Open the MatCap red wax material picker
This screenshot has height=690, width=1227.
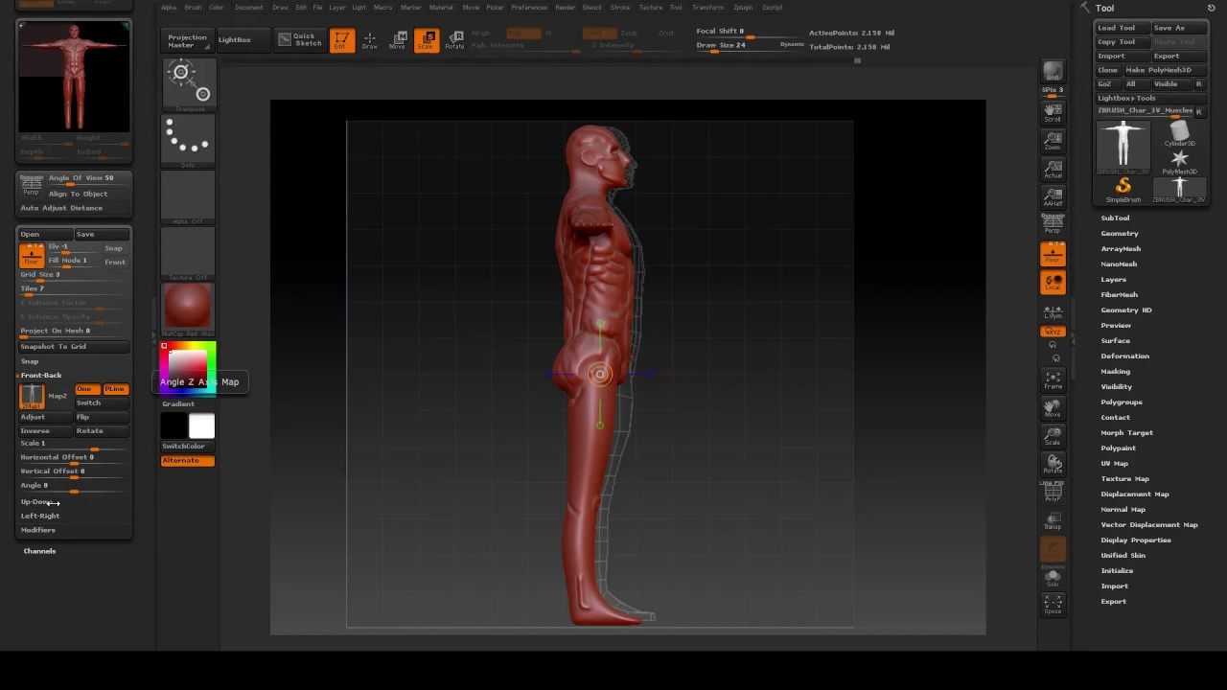[x=188, y=310]
